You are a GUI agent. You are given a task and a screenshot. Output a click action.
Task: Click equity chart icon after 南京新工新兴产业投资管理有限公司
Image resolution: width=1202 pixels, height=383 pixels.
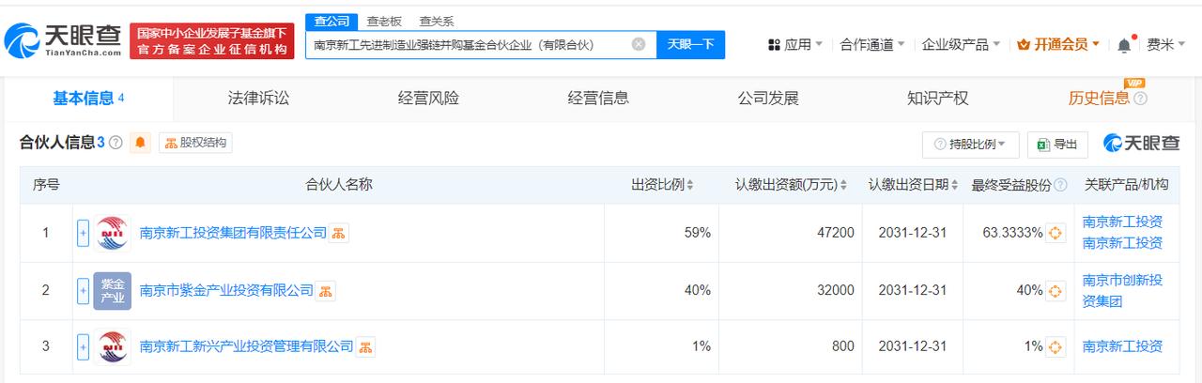(365, 347)
